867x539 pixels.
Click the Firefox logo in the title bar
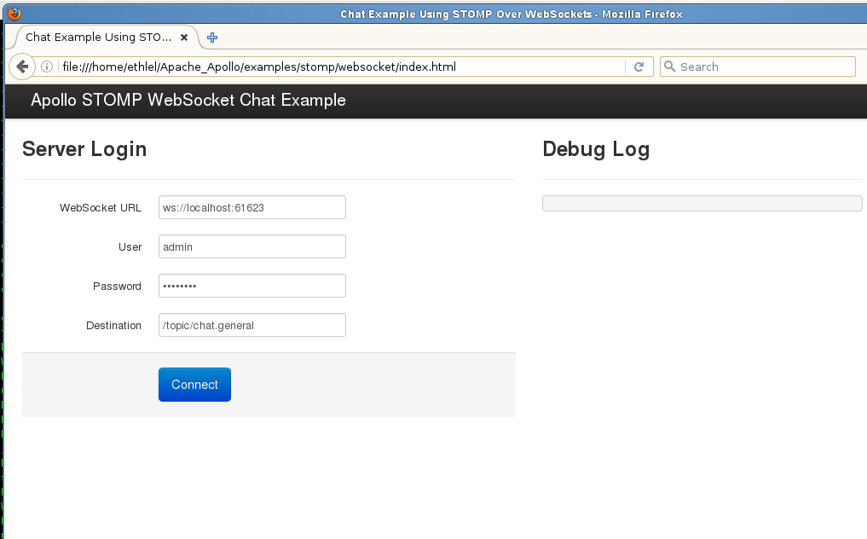pyautogui.click(x=14, y=14)
